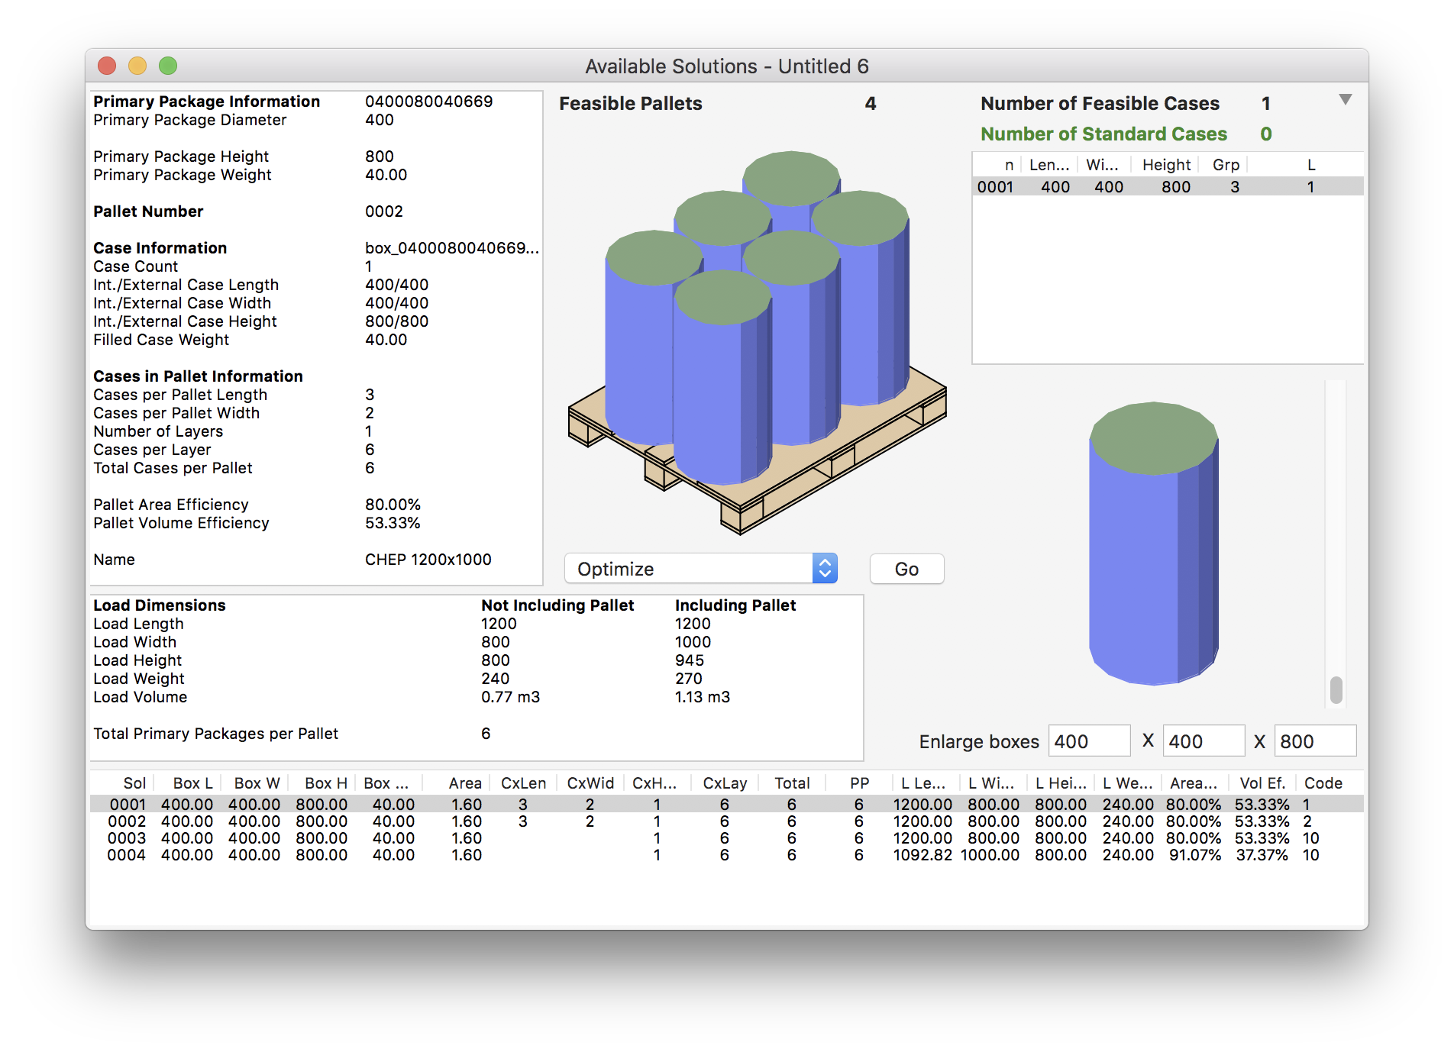Sort by the Area column header in the solutions table
Image resolution: width=1454 pixels, height=1052 pixels.
(x=464, y=783)
